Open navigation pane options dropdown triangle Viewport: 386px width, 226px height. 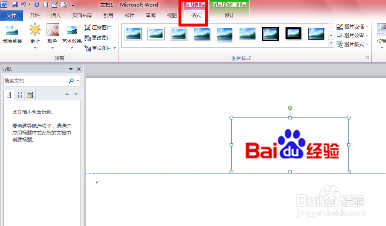(71, 69)
